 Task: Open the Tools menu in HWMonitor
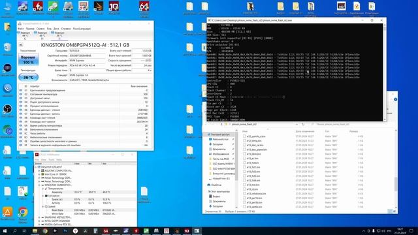tap(51, 159)
